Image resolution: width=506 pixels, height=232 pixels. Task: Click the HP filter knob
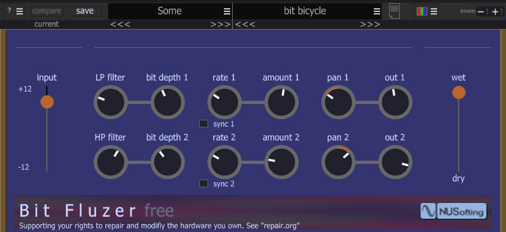111,162
